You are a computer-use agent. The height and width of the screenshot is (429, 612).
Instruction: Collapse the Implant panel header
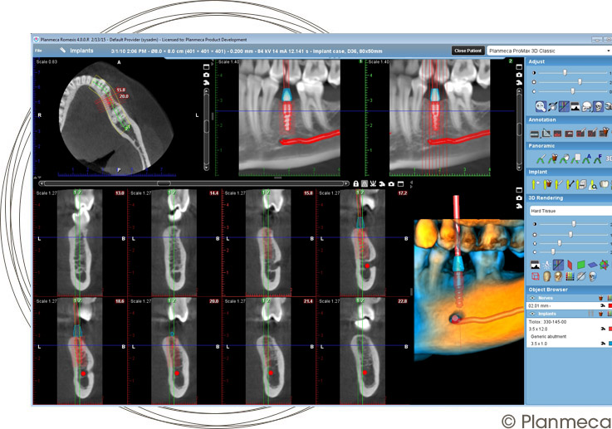pyautogui.click(x=569, y=172)
